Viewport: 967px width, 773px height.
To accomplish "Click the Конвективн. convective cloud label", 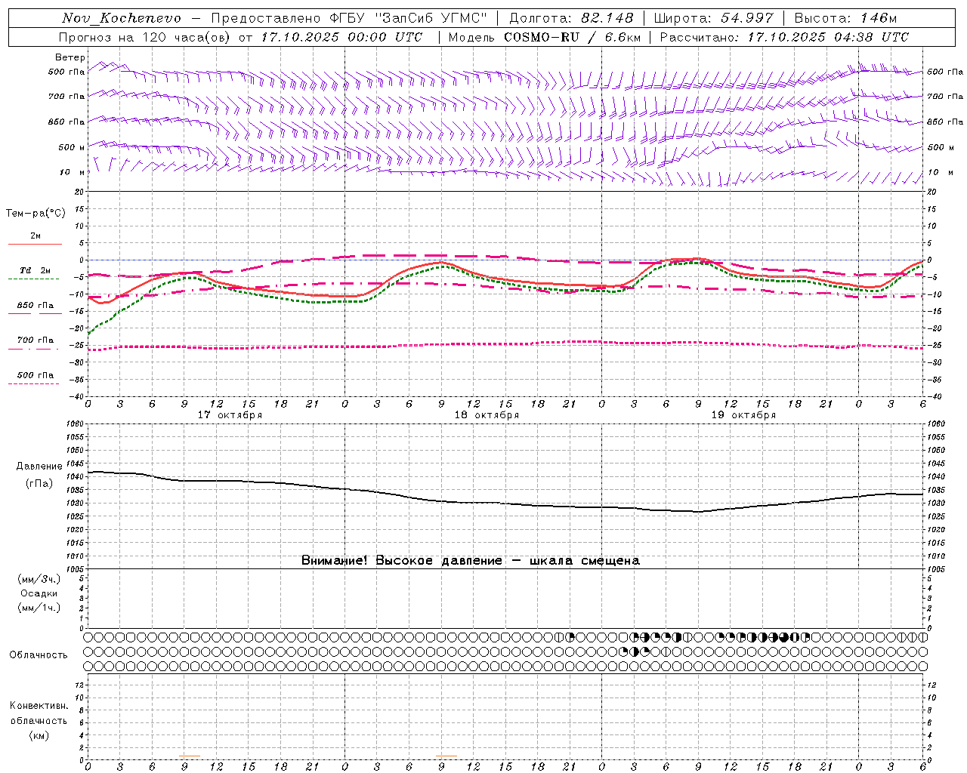I will [x=39, y=706].
